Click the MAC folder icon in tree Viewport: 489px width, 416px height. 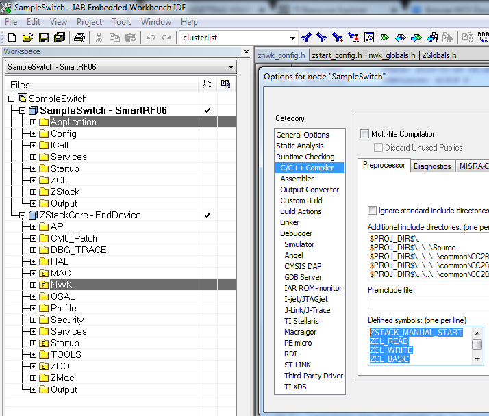point(44,273)
